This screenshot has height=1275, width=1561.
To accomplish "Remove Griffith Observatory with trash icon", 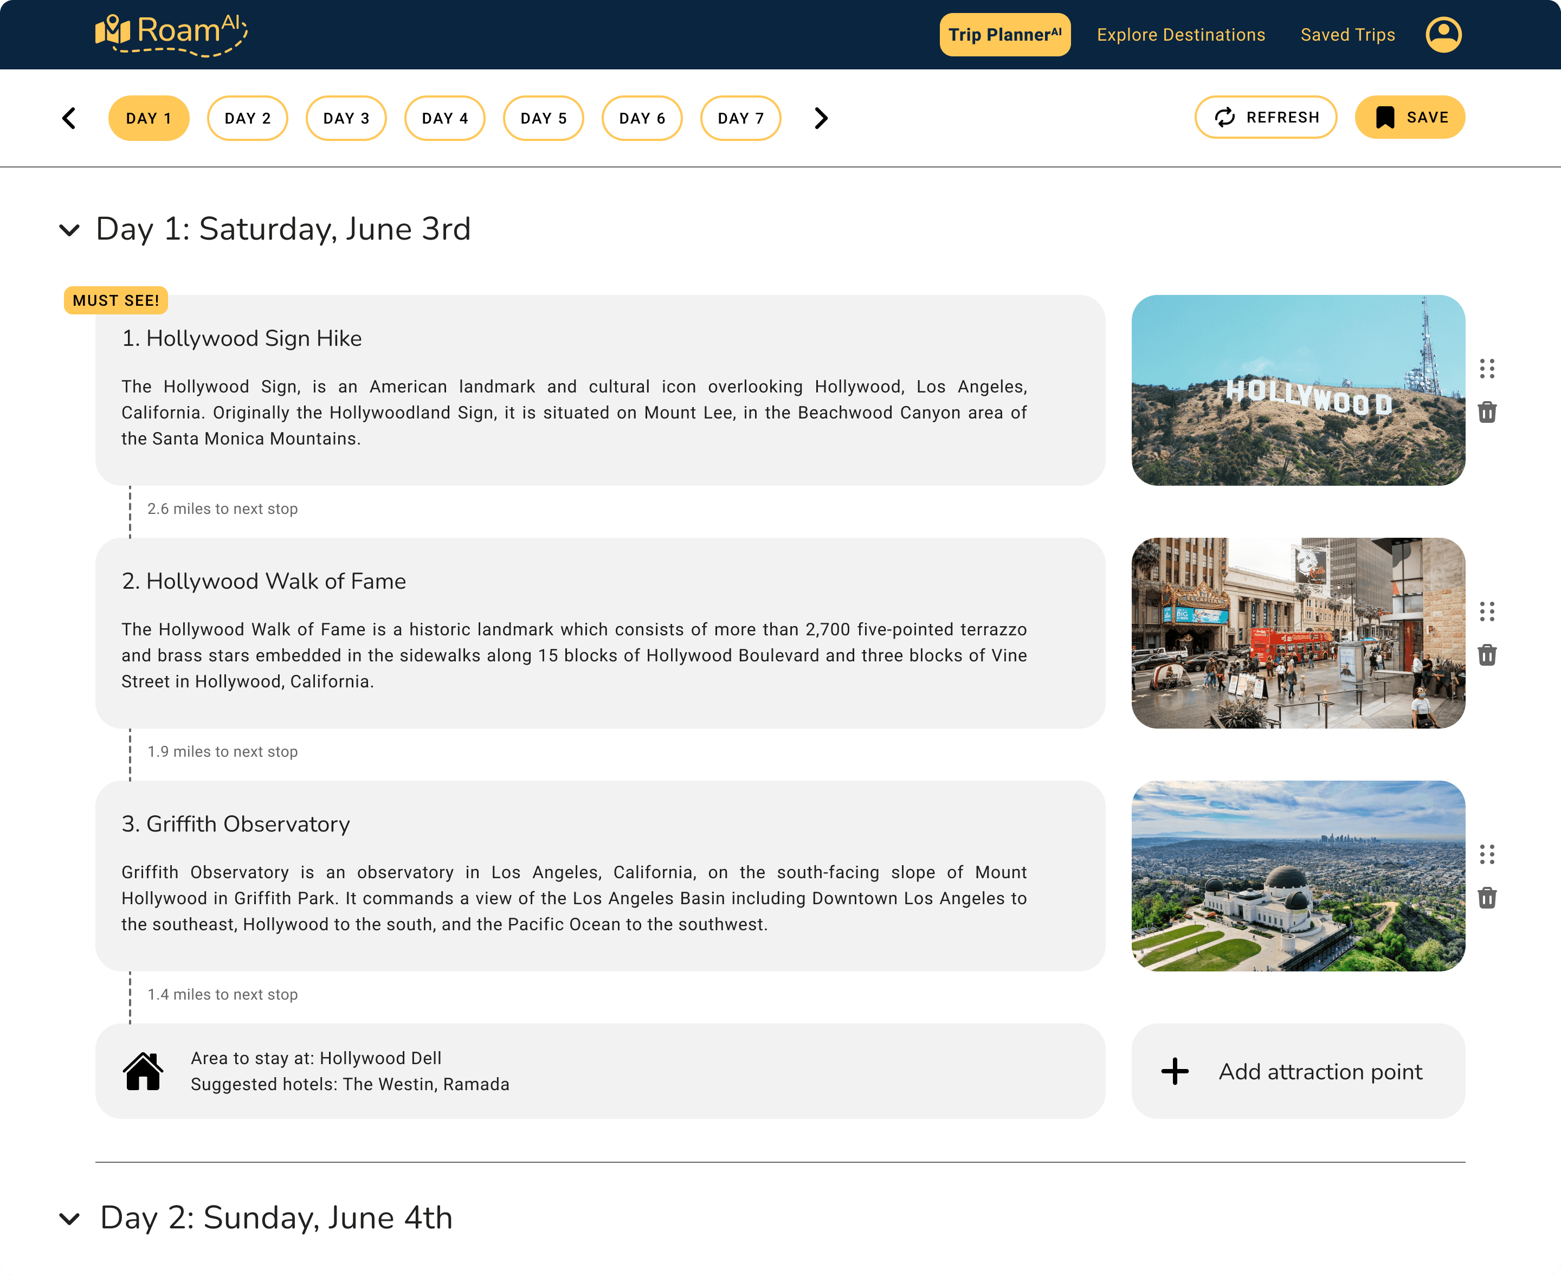I will pyautogui.click(x=1487, y=898).
